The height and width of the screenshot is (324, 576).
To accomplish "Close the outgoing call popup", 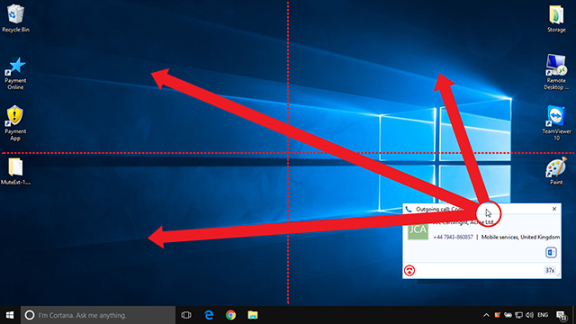I will [x=554, y=209].
